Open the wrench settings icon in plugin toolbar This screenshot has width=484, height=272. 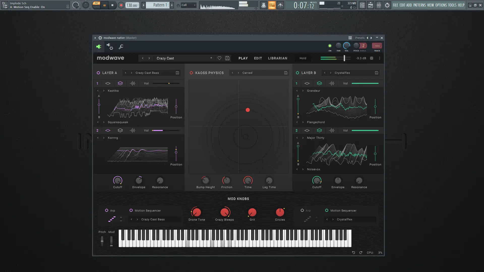click(x=121, y=47)
